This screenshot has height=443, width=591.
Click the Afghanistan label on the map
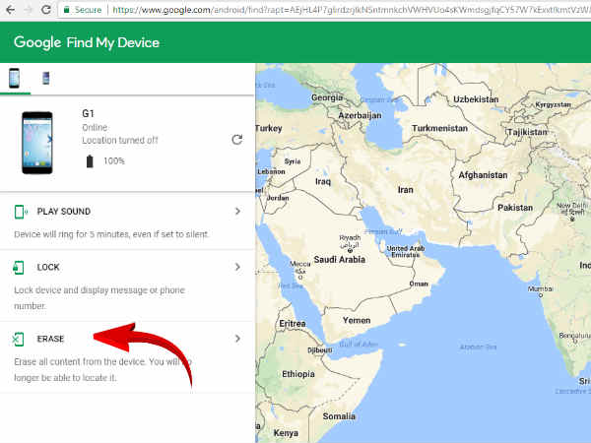click(483, 175)
